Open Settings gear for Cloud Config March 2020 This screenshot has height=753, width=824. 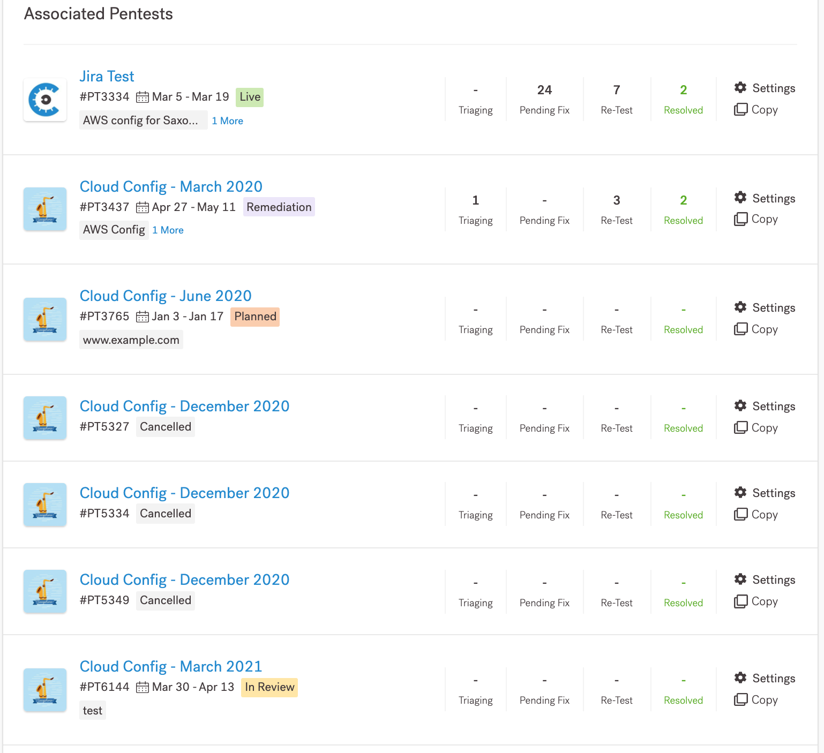coord(740,198)
